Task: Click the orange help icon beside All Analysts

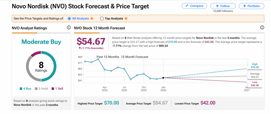Action: 92,19
